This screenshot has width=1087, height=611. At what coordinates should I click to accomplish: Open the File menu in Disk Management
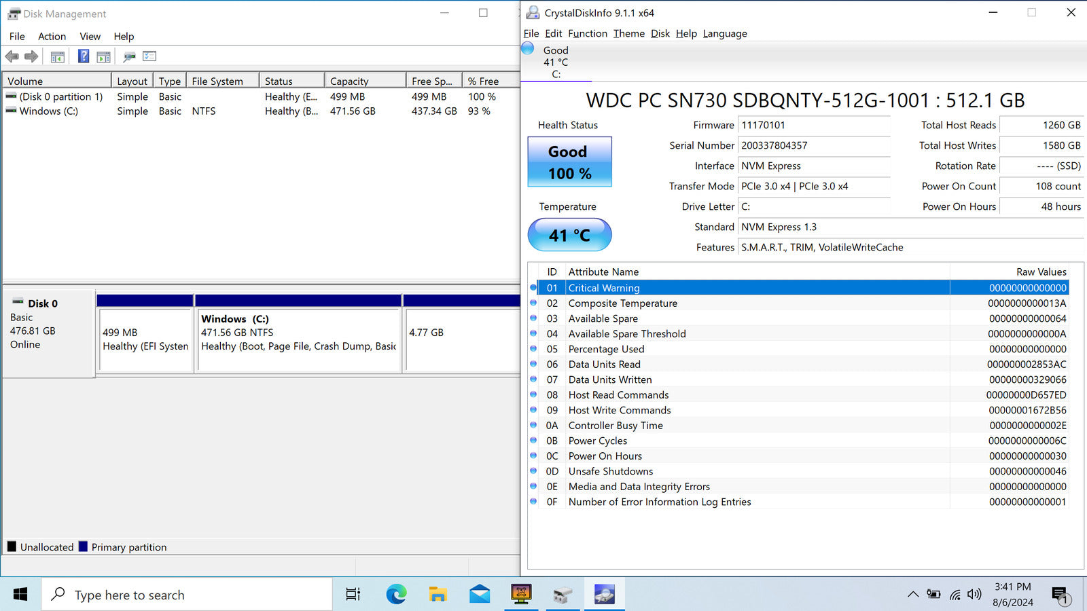pos(17,37)
